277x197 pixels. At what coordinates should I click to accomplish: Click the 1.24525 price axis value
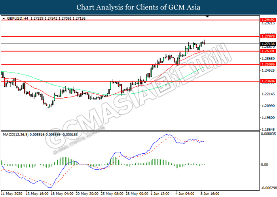(268, 71)
